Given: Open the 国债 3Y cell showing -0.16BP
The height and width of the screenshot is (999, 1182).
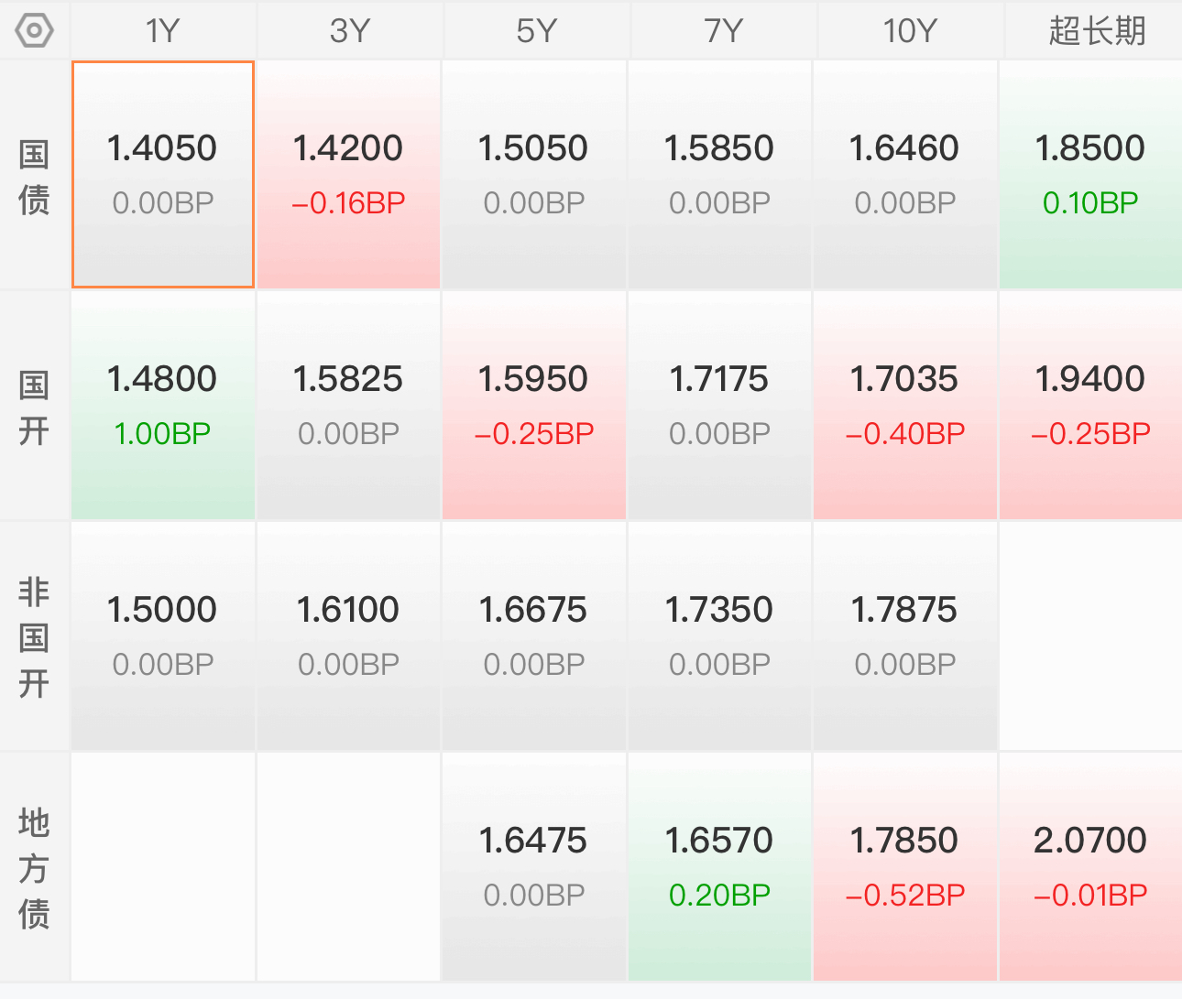Looking at the screenshot, I should (348, 174).
